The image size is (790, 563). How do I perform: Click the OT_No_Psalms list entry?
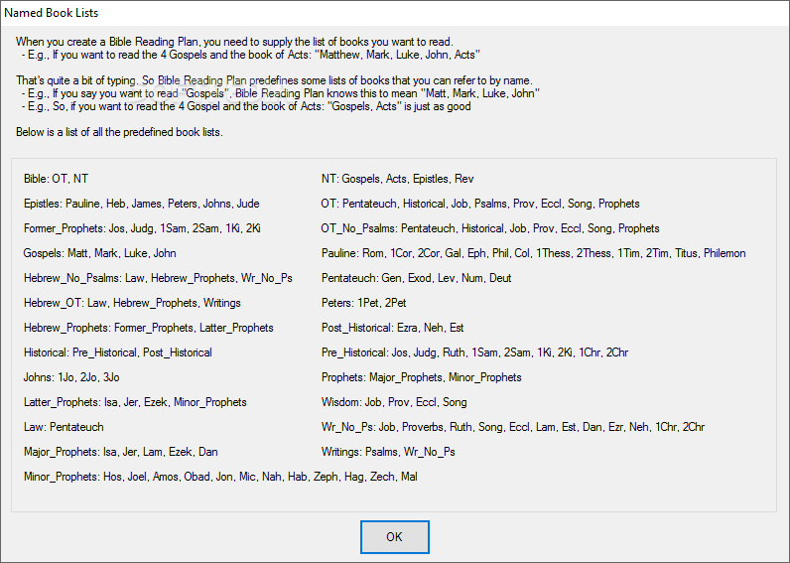pyautogui.click(x=490, y=228)
